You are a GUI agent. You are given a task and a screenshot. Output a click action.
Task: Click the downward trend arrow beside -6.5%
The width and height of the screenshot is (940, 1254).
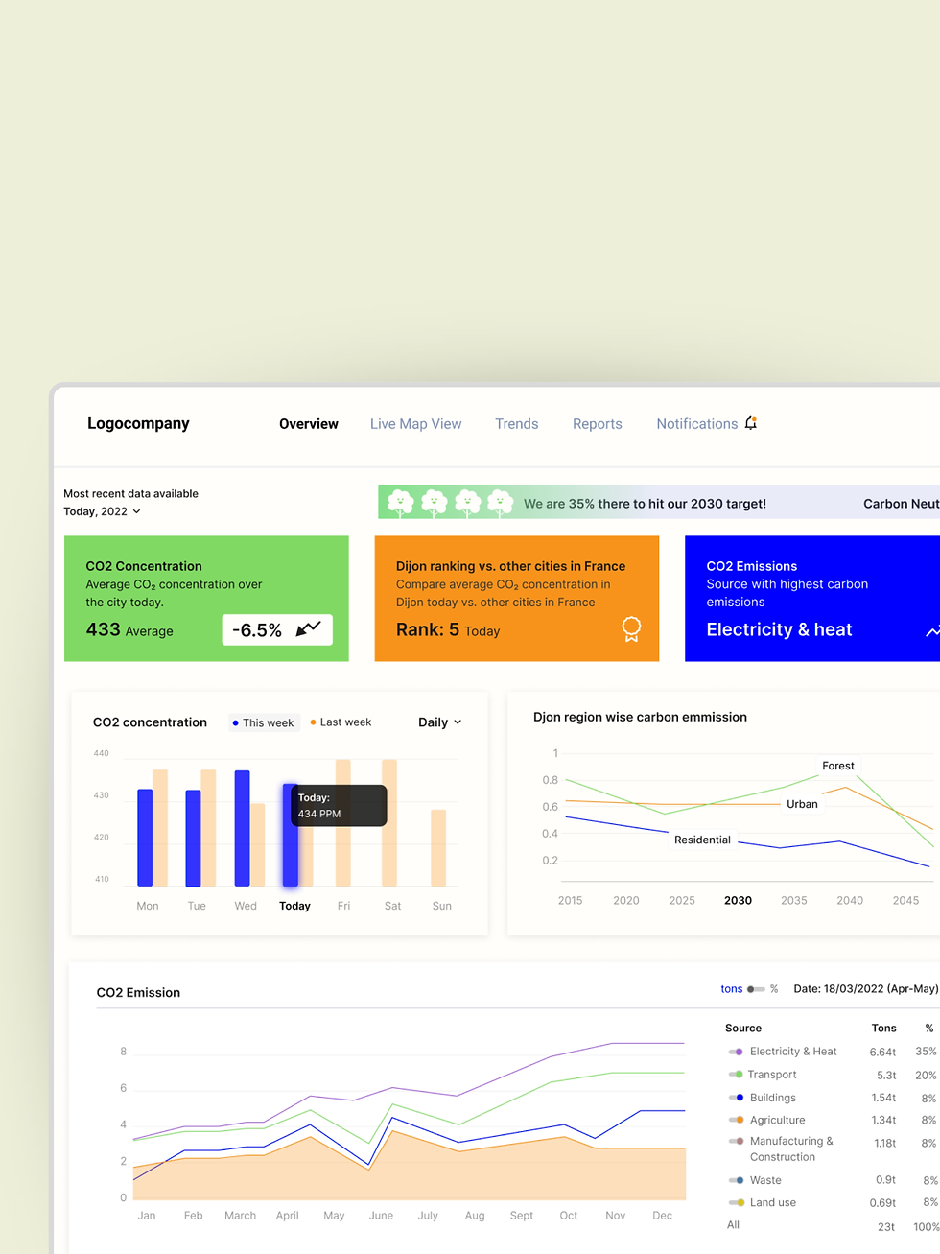309,629
